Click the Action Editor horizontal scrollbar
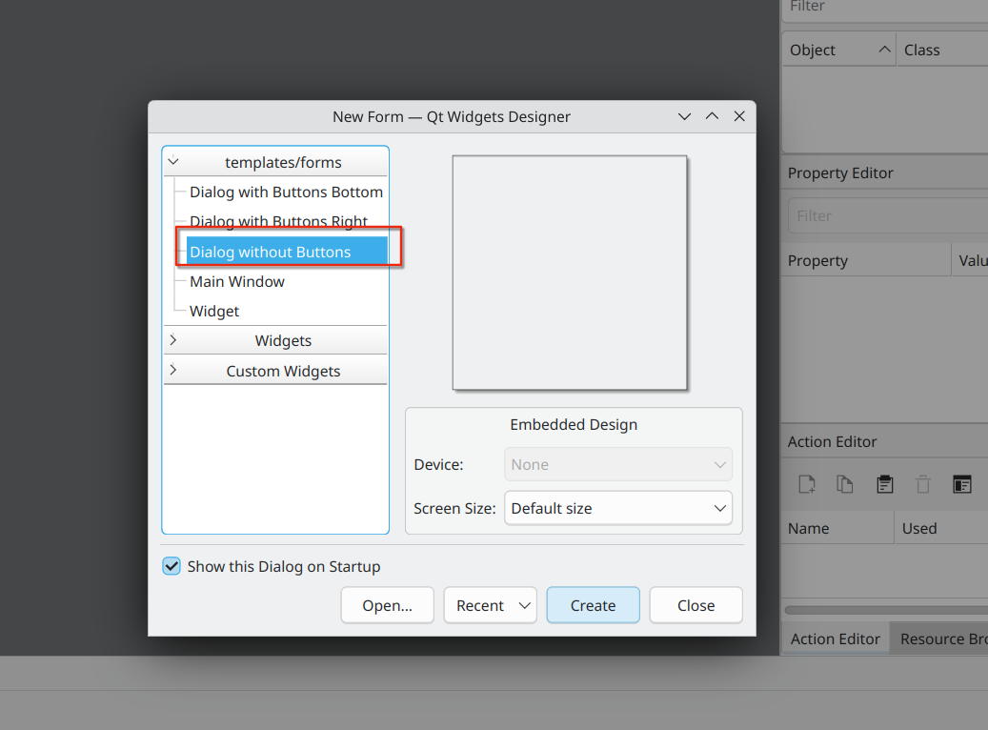The height and width of the screenshot is (730, 988). pyautogui.click(x=886, y=610)
